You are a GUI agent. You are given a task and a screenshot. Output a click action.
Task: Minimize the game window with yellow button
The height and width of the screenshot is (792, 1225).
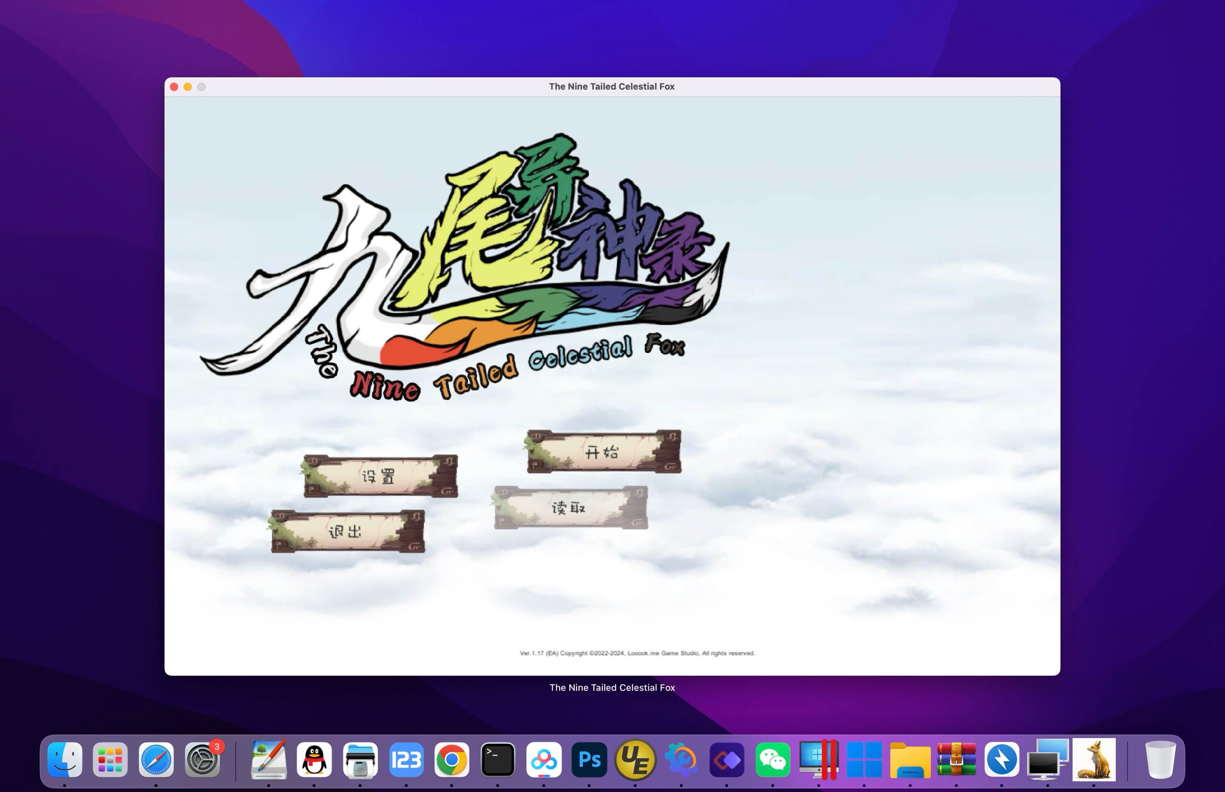coord(188,87)
